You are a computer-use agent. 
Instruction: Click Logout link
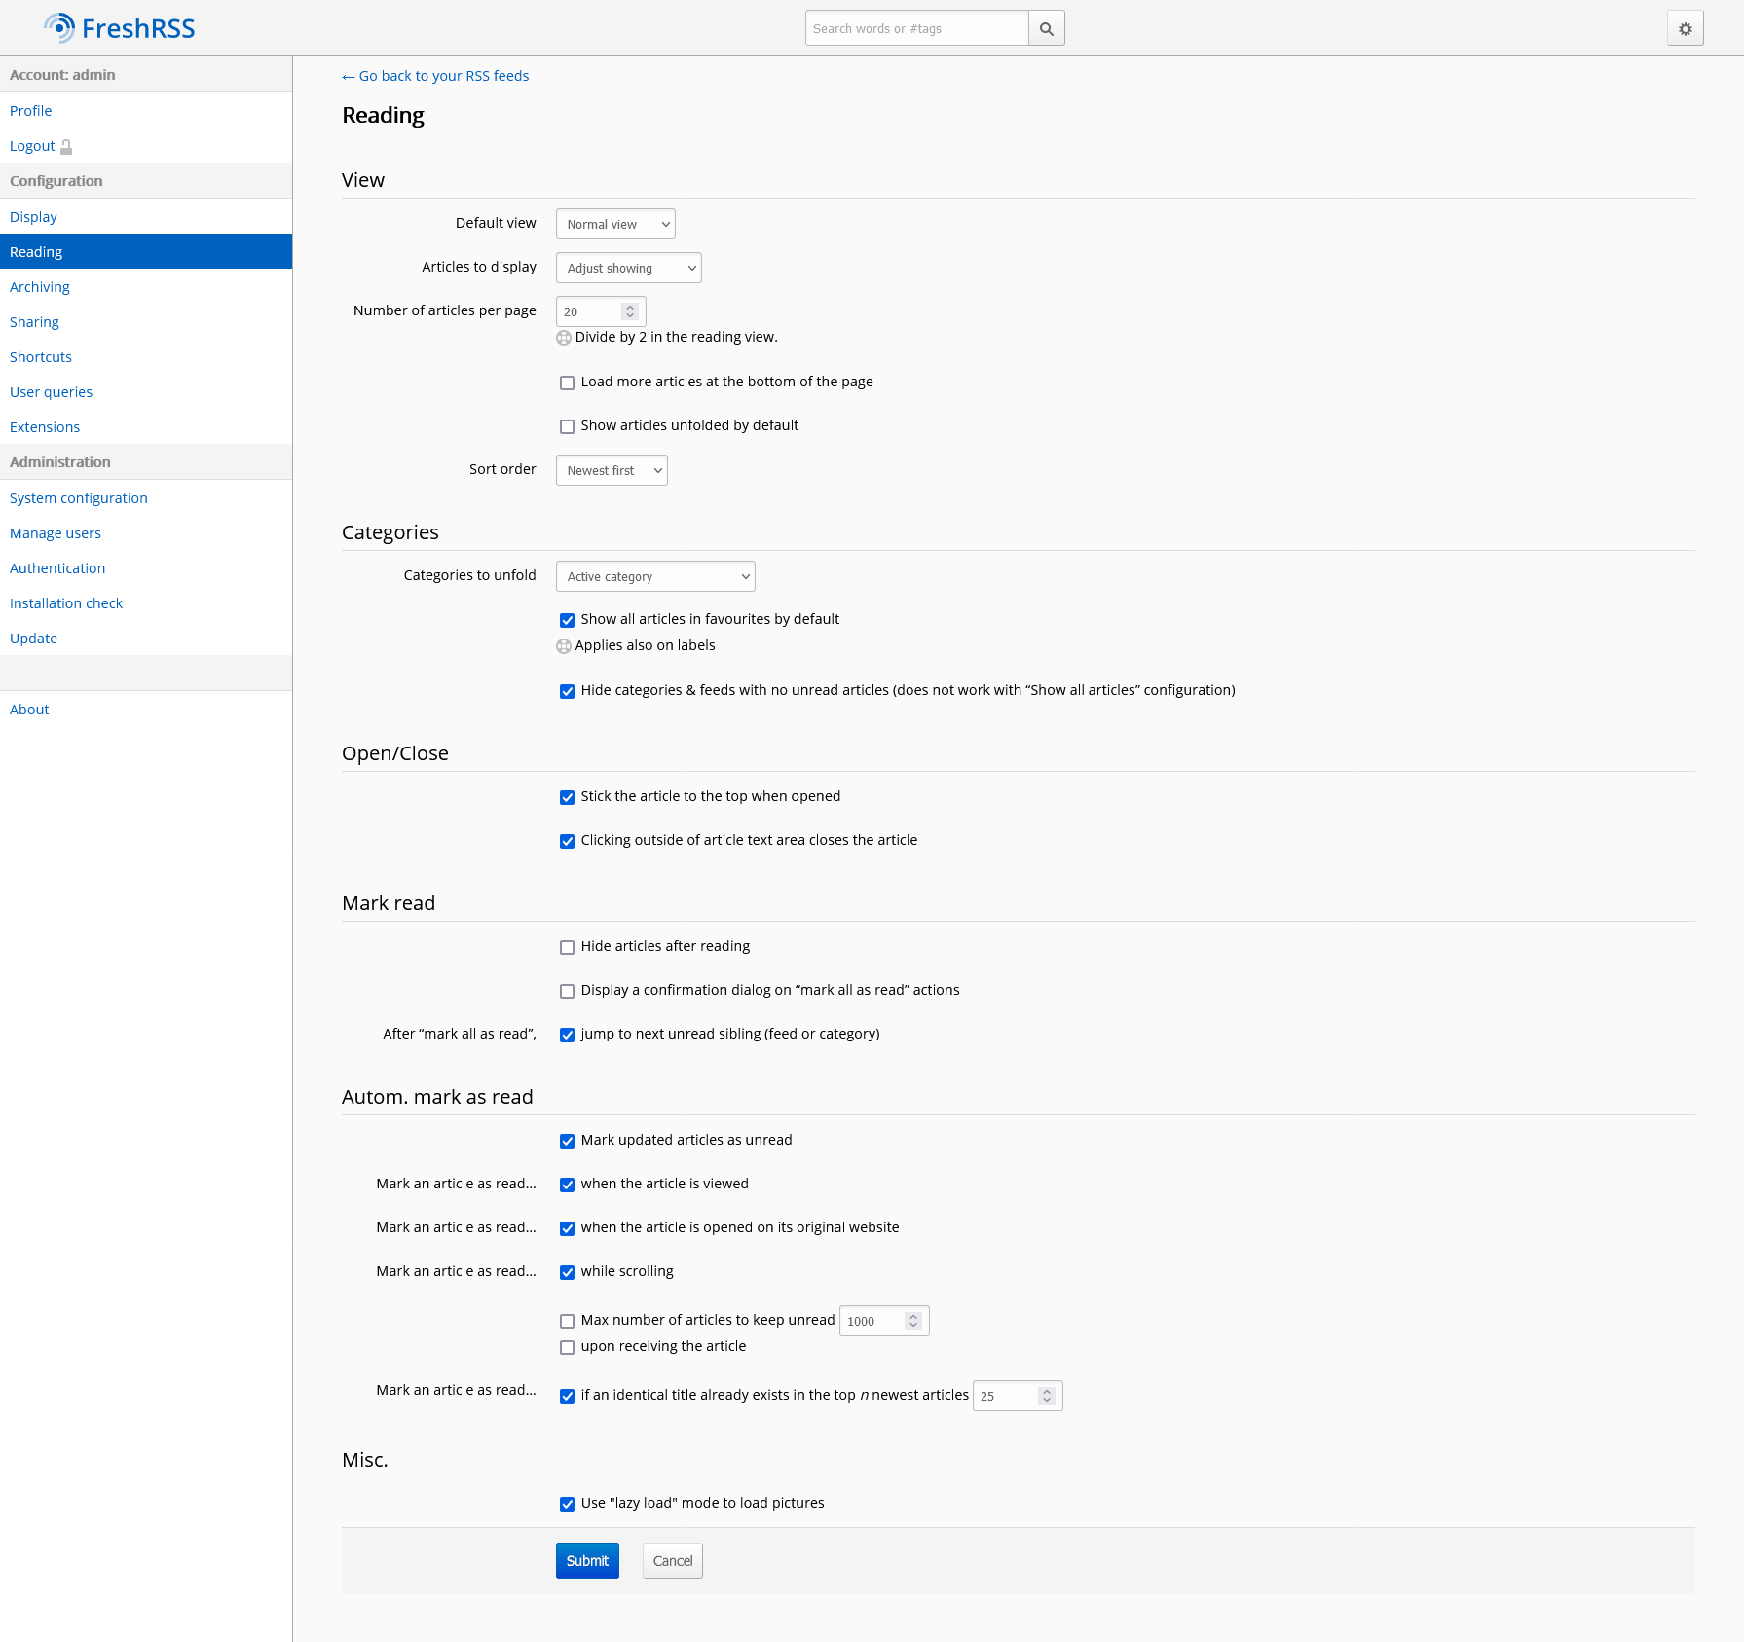[32, 146]
